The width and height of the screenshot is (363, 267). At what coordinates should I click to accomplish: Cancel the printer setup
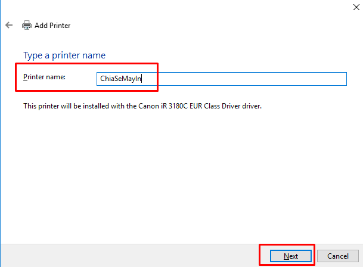(338, 256)
